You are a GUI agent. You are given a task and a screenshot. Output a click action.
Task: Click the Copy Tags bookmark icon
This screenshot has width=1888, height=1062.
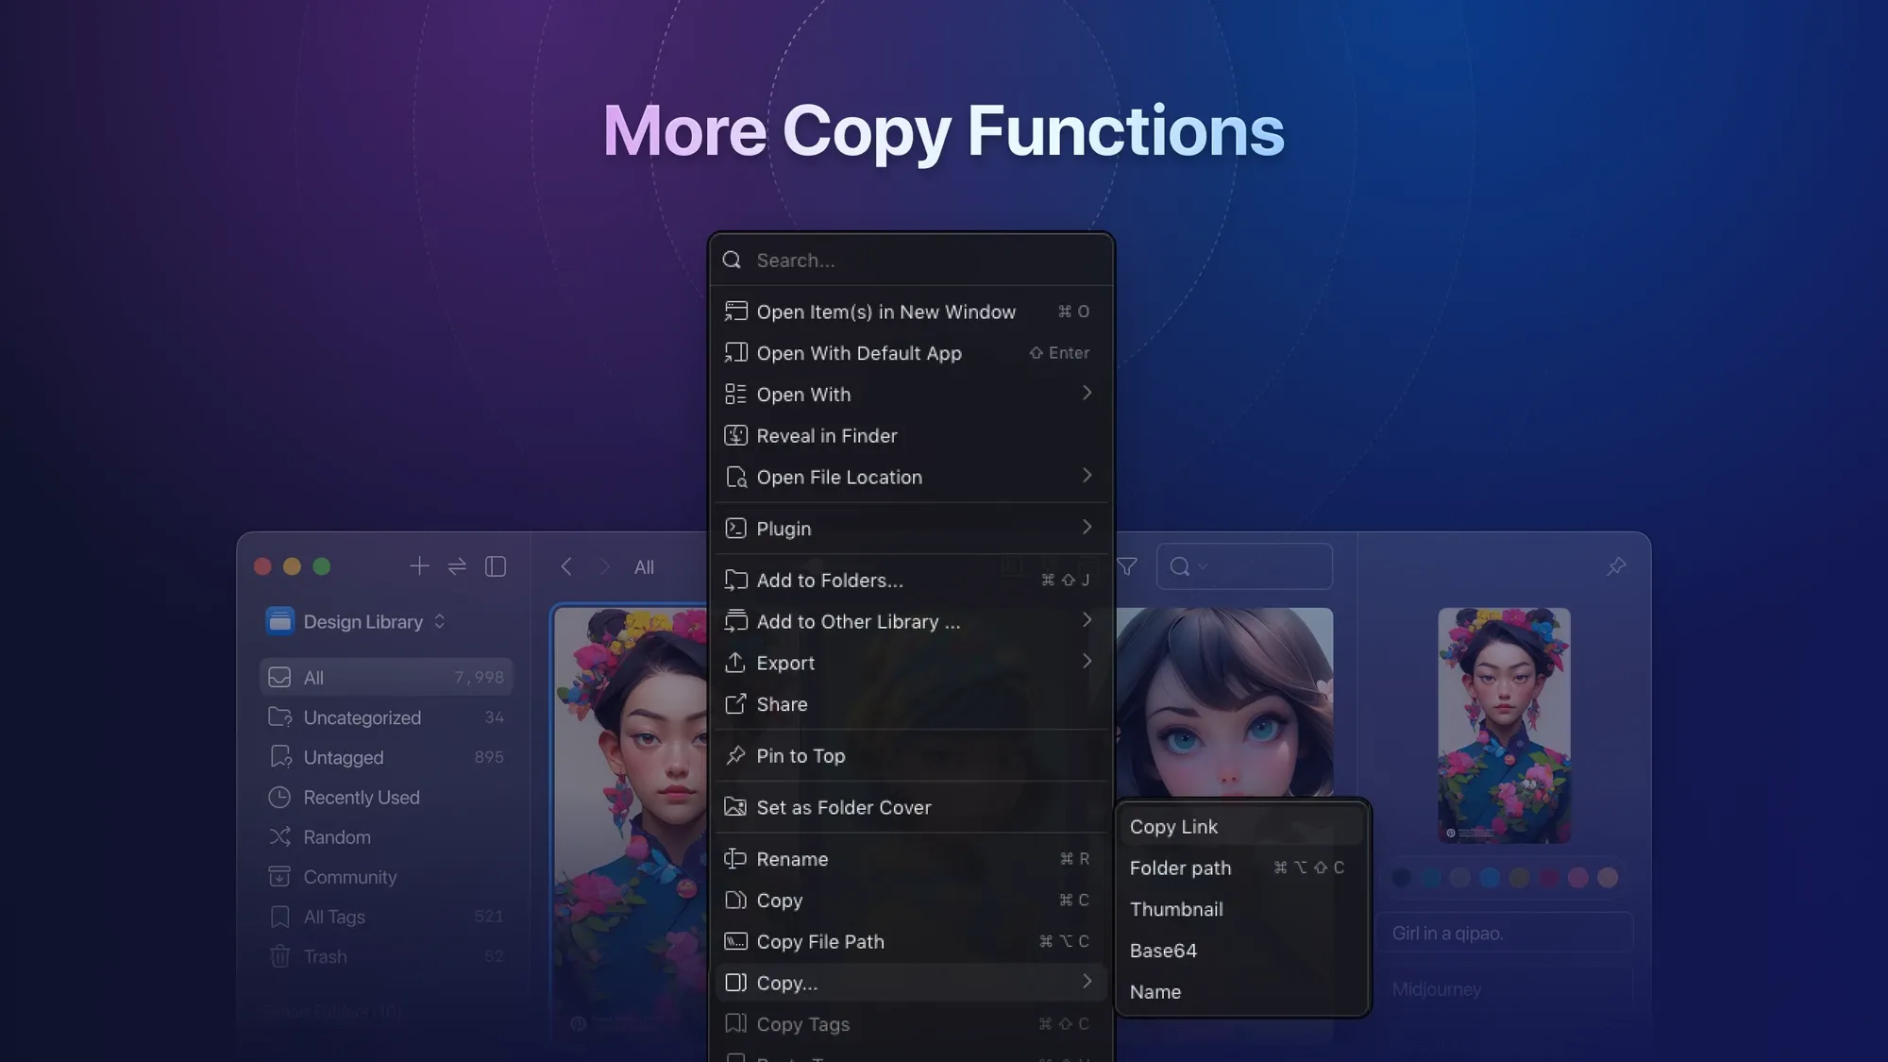point(735,1024)
